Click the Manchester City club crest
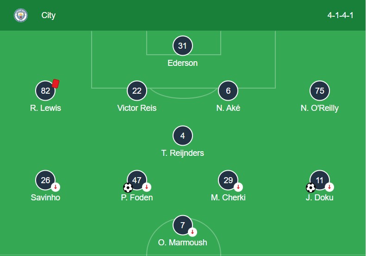The height and width of the screenshot is (256, 366). [x=21, y=15]
